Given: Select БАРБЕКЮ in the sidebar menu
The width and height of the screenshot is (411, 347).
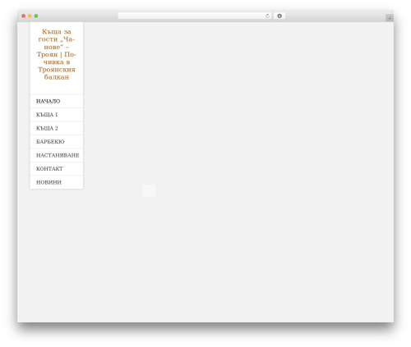Looking at the screenshot, I should (x=57, y=142).
